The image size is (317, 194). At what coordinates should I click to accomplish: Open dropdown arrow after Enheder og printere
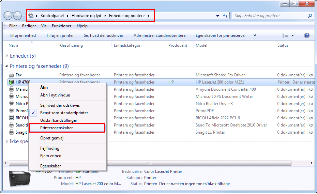[x=149, y=16]
